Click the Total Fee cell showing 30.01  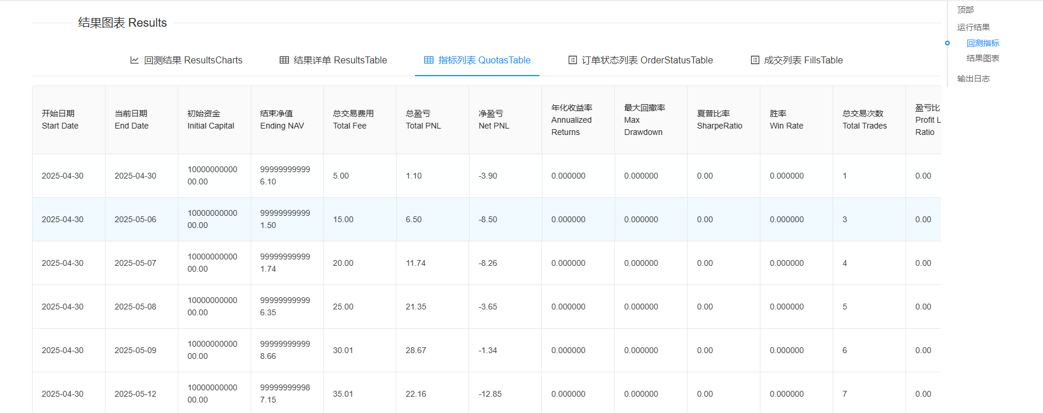[x=343, y=350]
